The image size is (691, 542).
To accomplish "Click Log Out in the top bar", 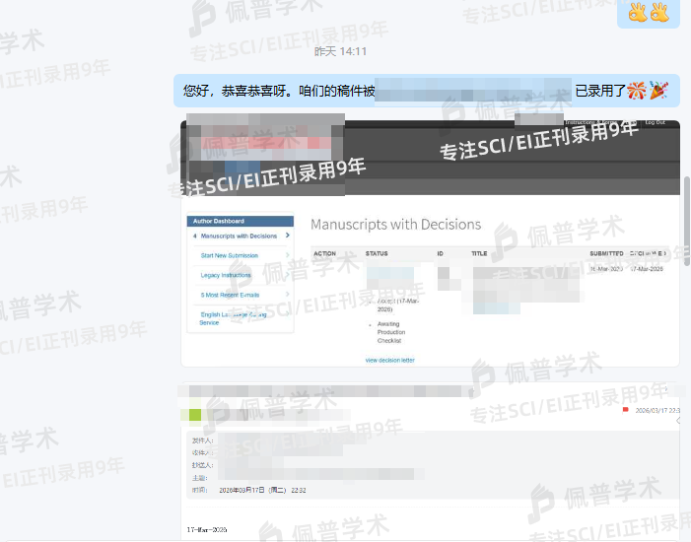I will [655, 123].
